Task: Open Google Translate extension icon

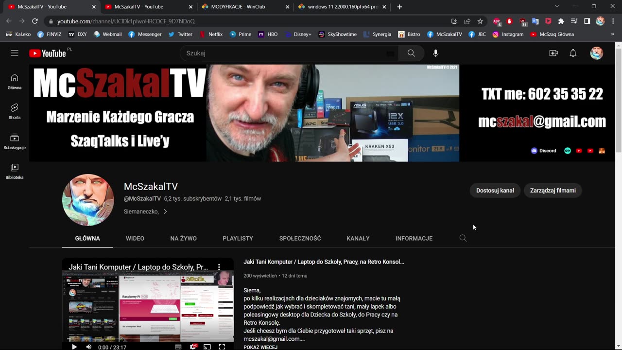Action: (x=535, y=21)
